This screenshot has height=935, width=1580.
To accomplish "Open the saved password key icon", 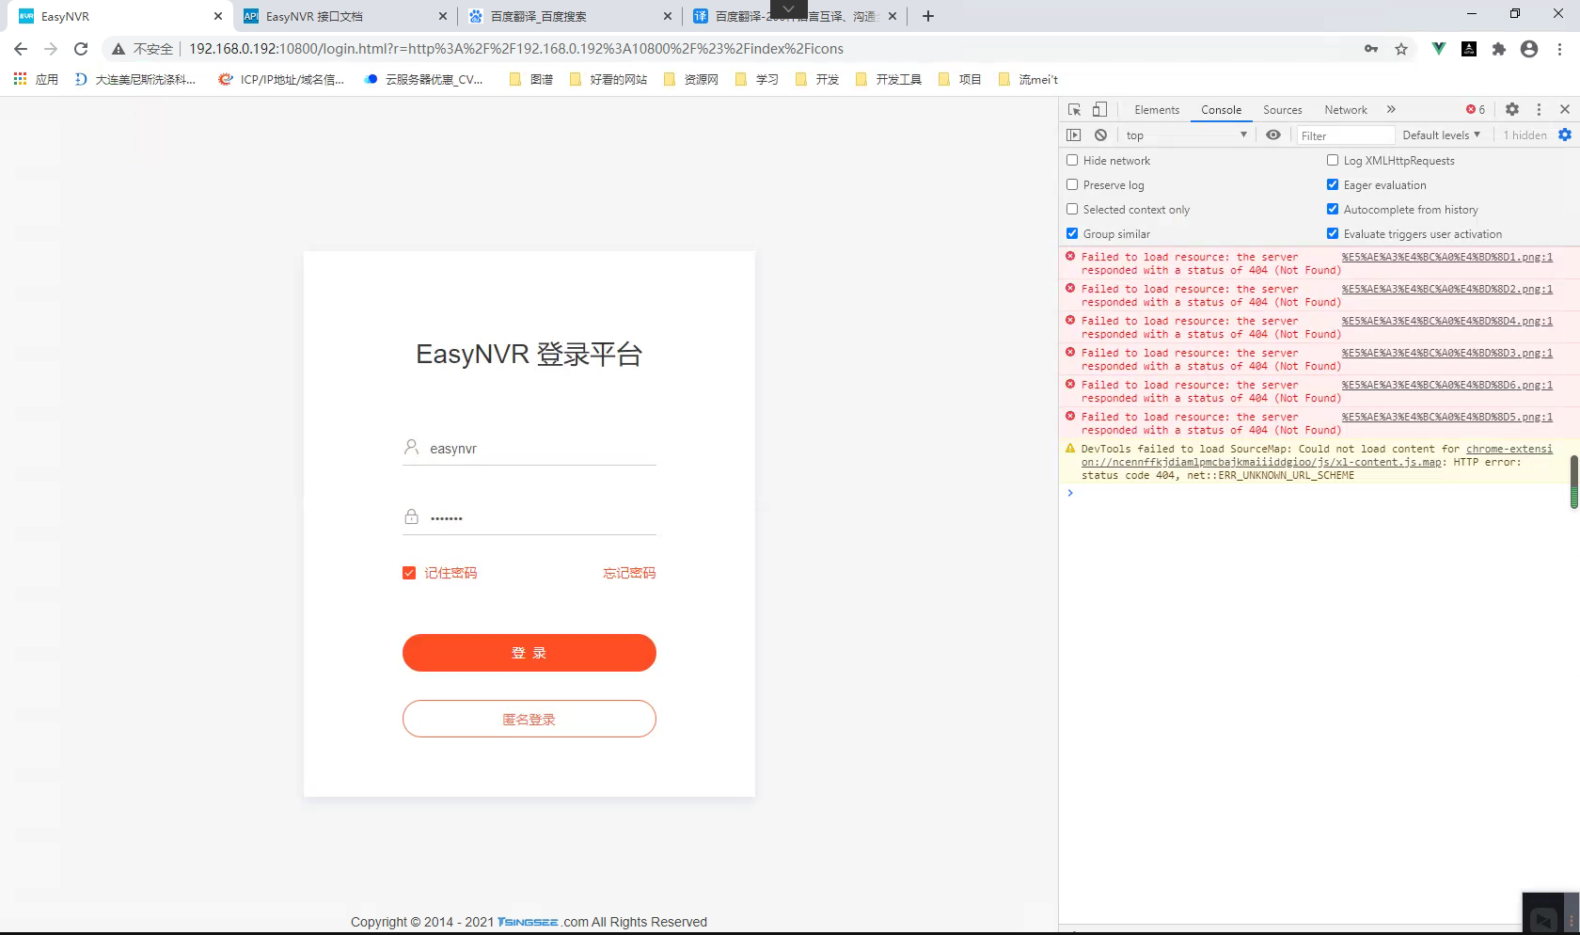I will pyautogui.click(x=1371, y=49).
